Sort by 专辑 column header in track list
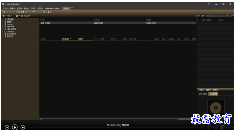 click(81, 39)
